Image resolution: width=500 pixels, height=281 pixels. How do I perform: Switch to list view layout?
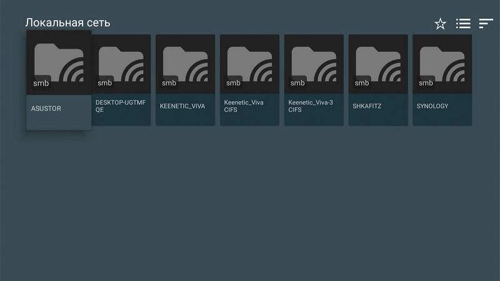tap(463, 24)
